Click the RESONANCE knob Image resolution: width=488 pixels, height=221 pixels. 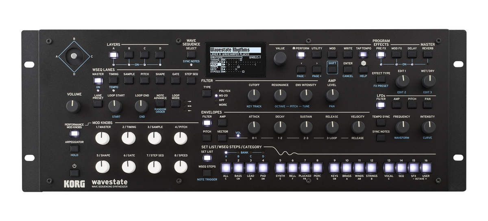tap(280, 96)
